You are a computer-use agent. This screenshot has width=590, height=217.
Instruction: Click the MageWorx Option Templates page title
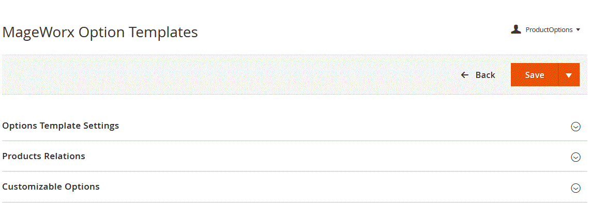[100, 32]
